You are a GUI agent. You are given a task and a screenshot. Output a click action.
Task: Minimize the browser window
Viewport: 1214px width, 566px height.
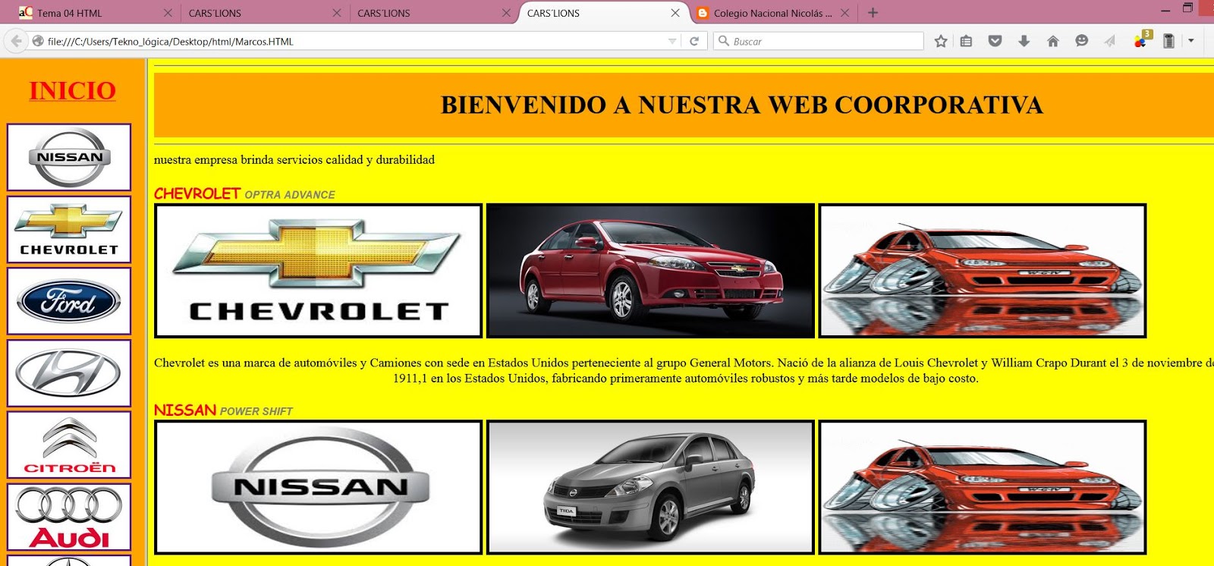coord(1165,10)
